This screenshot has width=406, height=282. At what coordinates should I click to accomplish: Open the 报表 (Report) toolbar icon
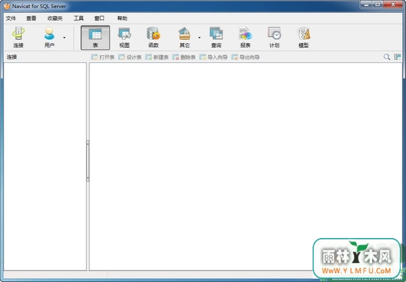245,38
